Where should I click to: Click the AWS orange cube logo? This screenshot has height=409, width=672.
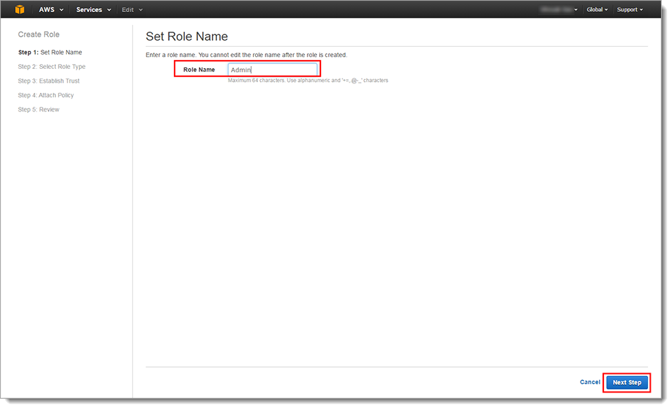tap(21, 10)
